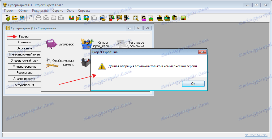The width and height of the screenshot is (272, 139).
Task: Open Текстовое описание module
Action: click(x=130, y=44)
